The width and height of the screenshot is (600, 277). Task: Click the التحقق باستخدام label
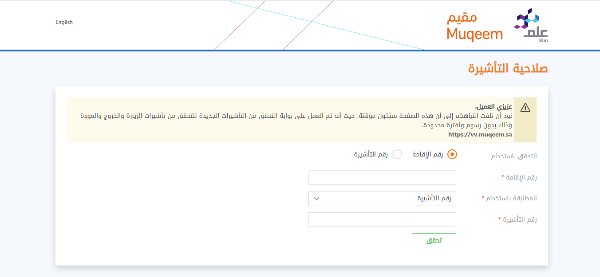tap(513, 156)
